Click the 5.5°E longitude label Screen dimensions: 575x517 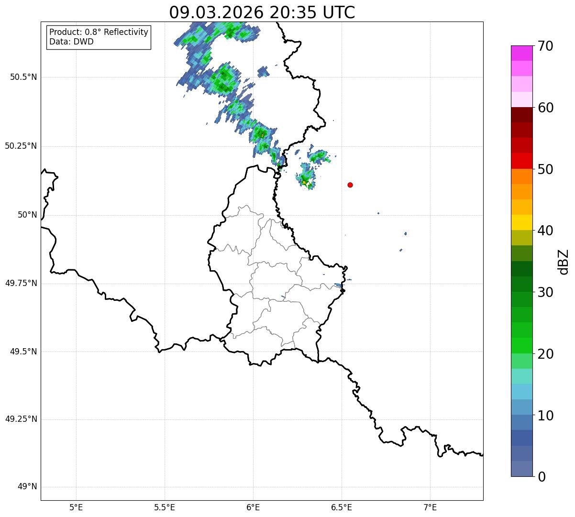click(165, 507)
